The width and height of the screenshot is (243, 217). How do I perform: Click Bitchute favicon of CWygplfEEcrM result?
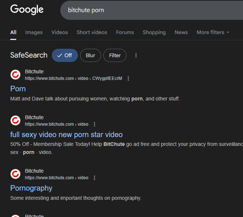tap(15, 75)
